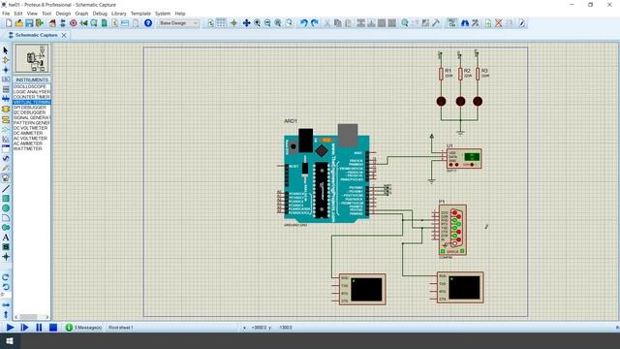Open the Help question mark icon
Image resolution: width=620 pixels, height=349 pixels.
[148, 23]
